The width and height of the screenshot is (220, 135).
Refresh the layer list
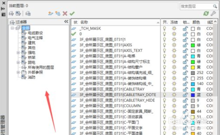pyautogui.click(x=206, y=14)
